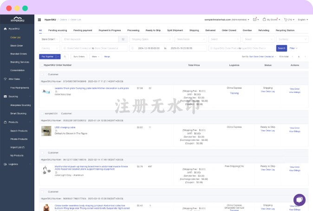Go to the next page arrow

(x=305, y=57)
